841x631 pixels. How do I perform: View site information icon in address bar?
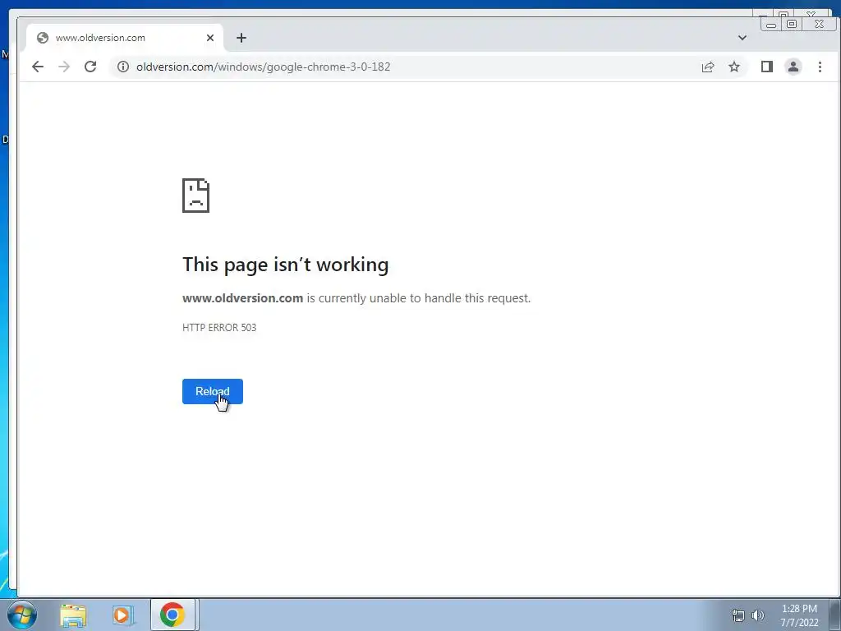coord(123,67)
